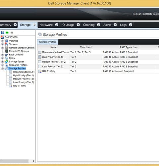Screen dimensions: 159x166
Task: Open help icon next to Charting tab
Action: (x=99, y=25)
